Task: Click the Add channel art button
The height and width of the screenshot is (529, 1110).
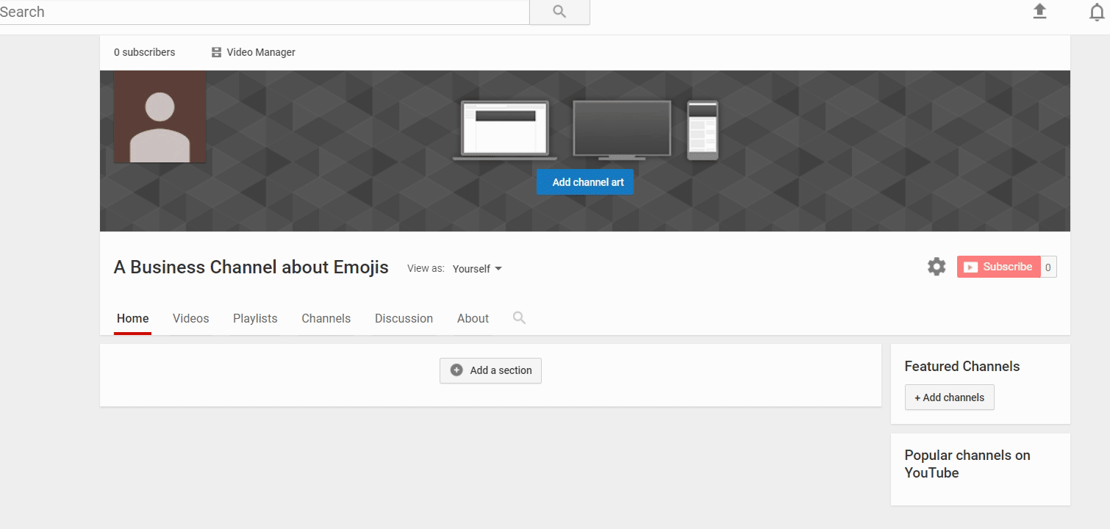Action: click(x=584, y=182)
